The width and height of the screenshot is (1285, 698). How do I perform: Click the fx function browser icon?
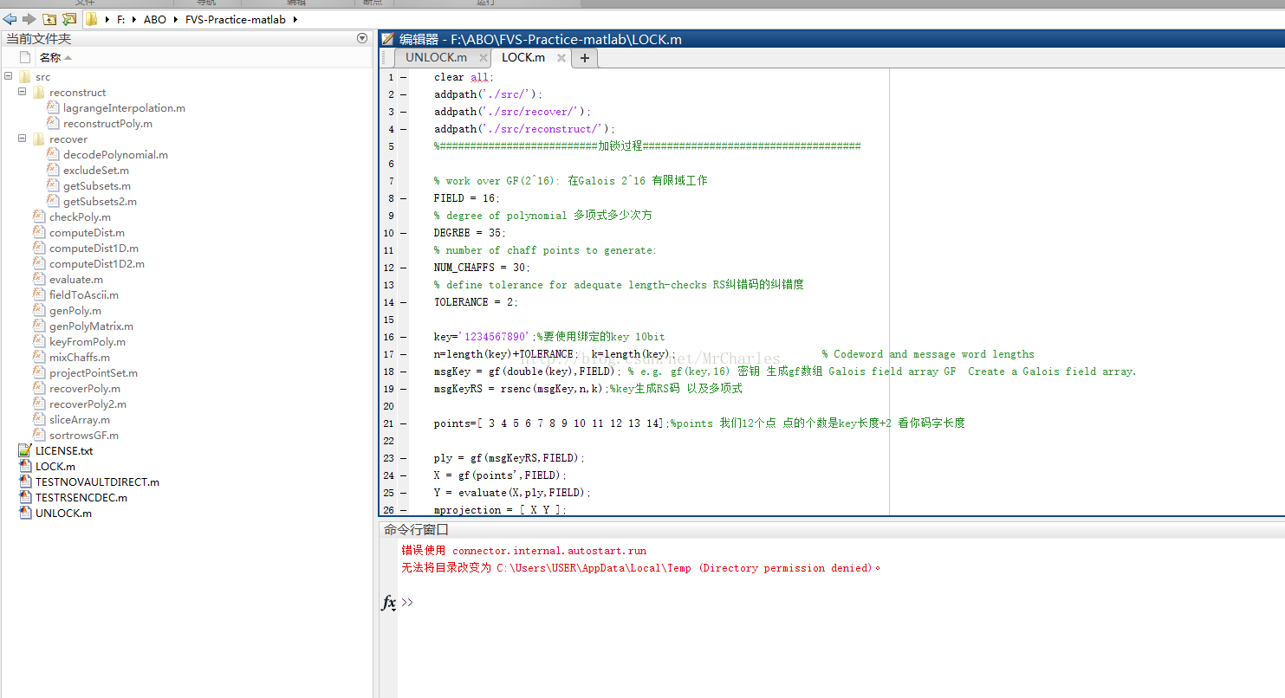click(389, 603)
